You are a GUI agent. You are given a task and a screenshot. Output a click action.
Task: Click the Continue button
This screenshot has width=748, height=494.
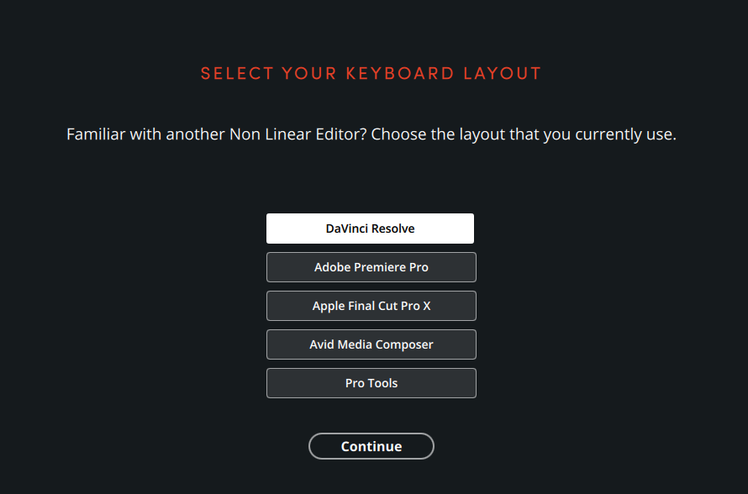point(371,446)
